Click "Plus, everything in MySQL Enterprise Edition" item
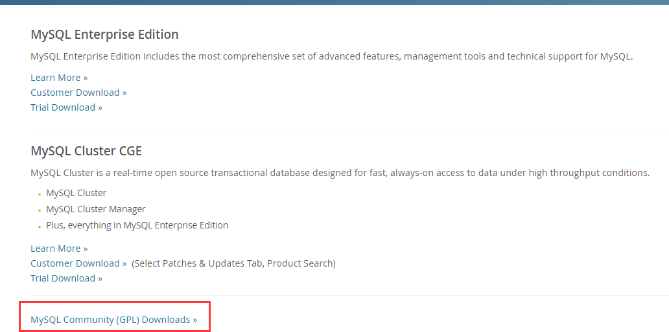 [x=137, y=225]
